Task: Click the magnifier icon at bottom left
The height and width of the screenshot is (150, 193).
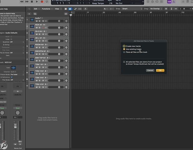Action: pyautogui.click(x=4, y=146)
